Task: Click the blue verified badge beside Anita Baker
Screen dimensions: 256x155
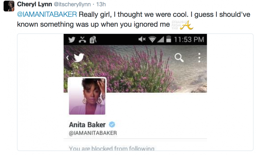Action: [112, 125]
